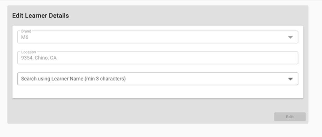Click the word Details in the heading
Image resolution: width=322 pixels, height=137 pixels.
pyautogui.click(x=60, y=16)
